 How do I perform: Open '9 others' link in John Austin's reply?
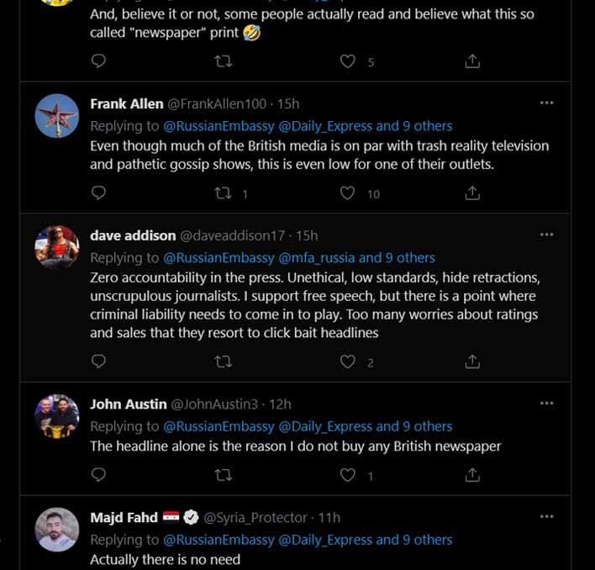coord(427,426)
